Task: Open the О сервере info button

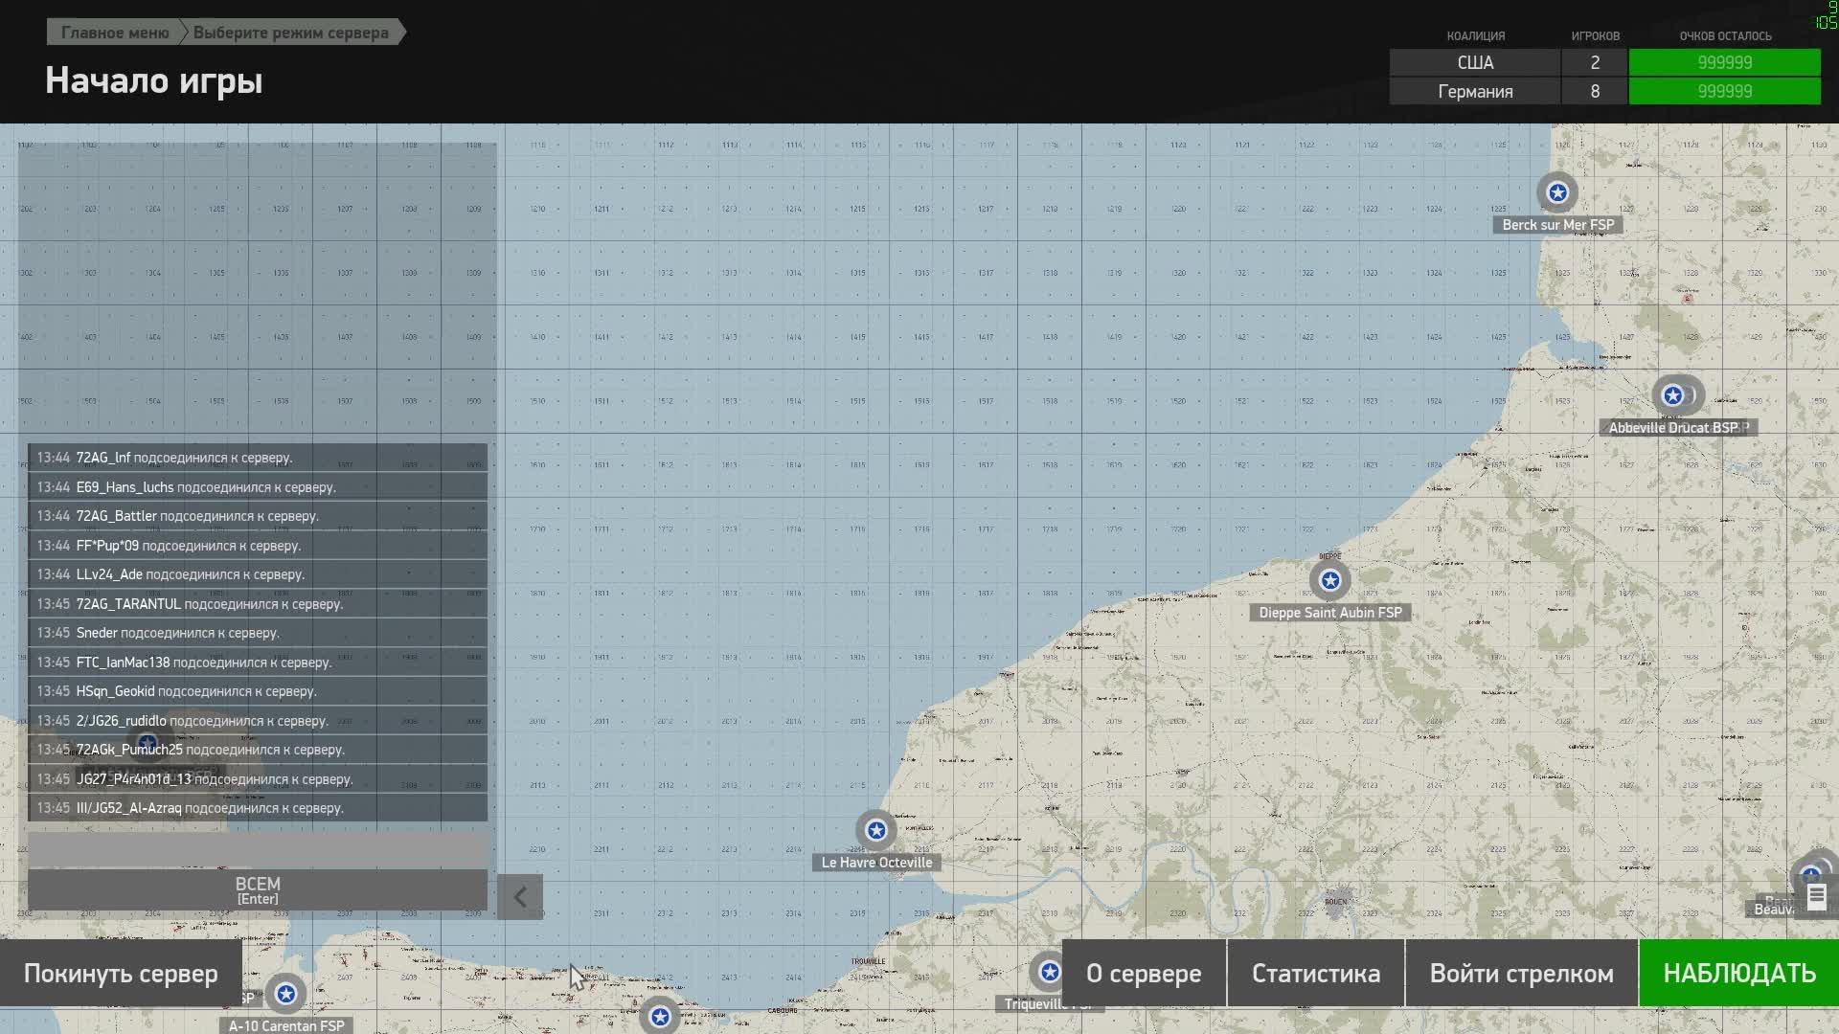Action: [1143, 974]
